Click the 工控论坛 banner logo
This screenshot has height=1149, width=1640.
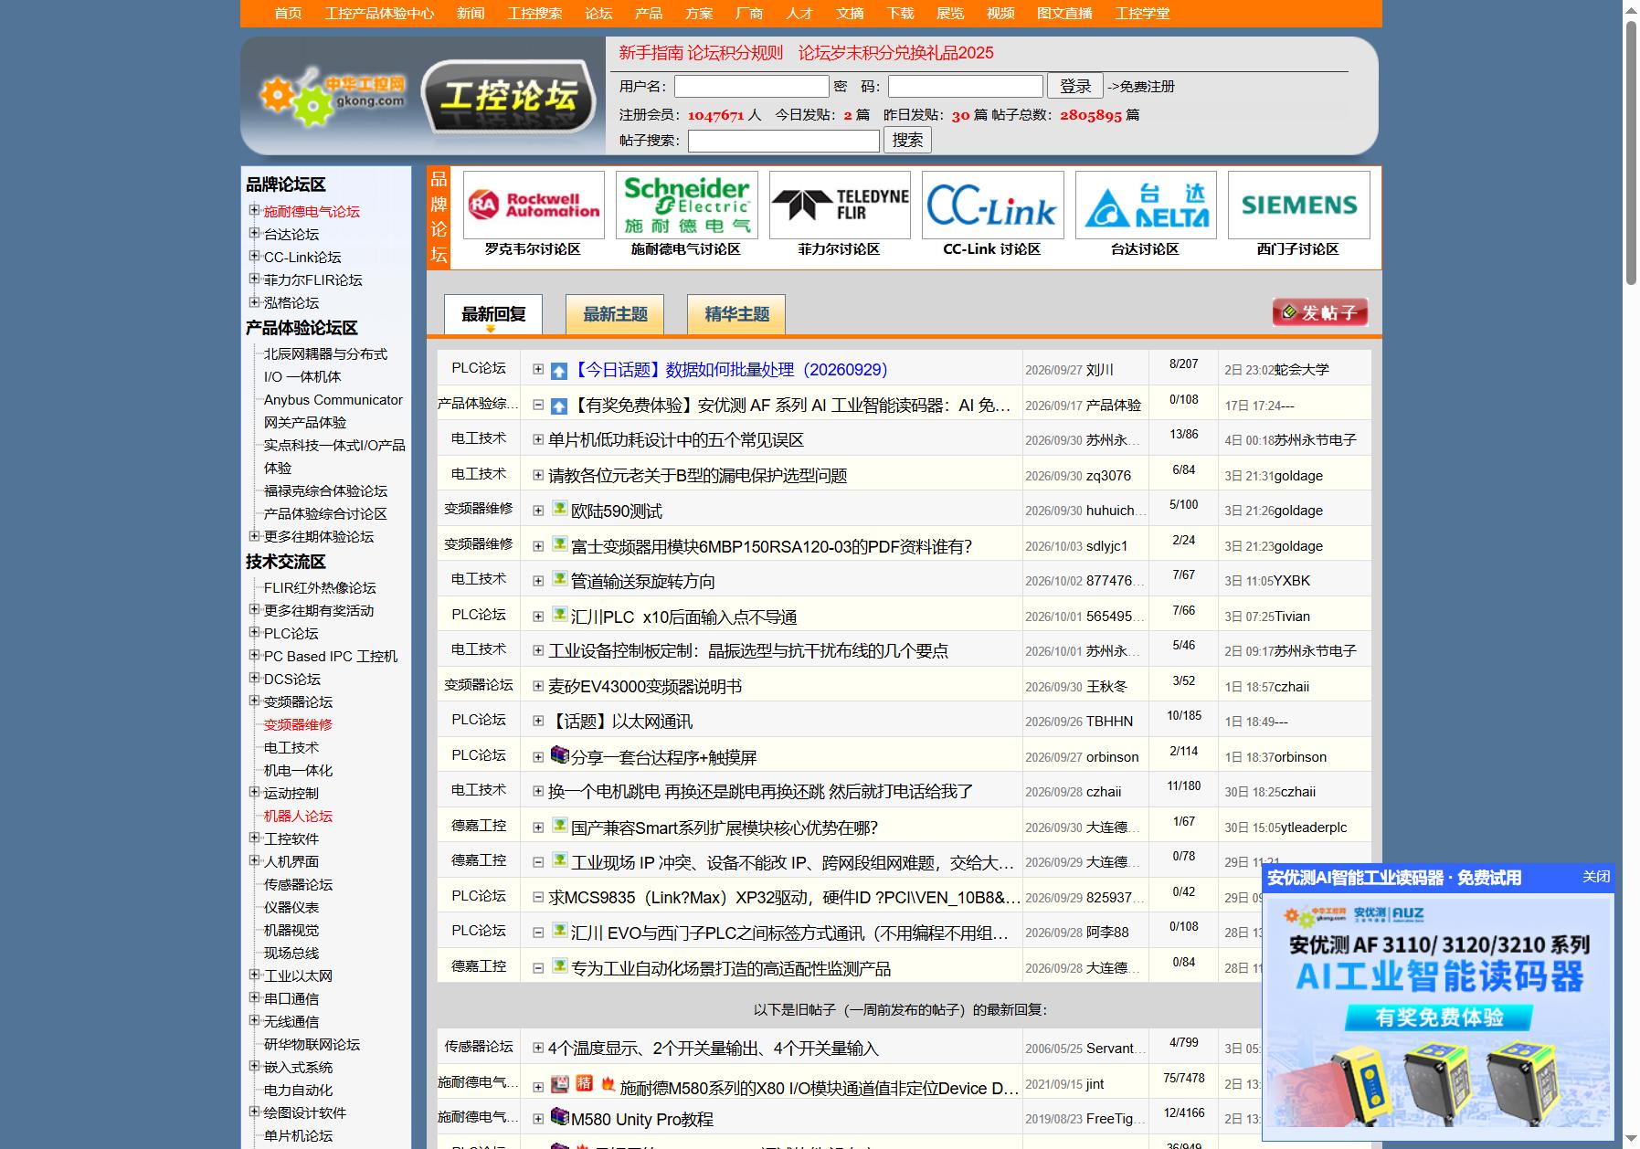coord(509,97)
